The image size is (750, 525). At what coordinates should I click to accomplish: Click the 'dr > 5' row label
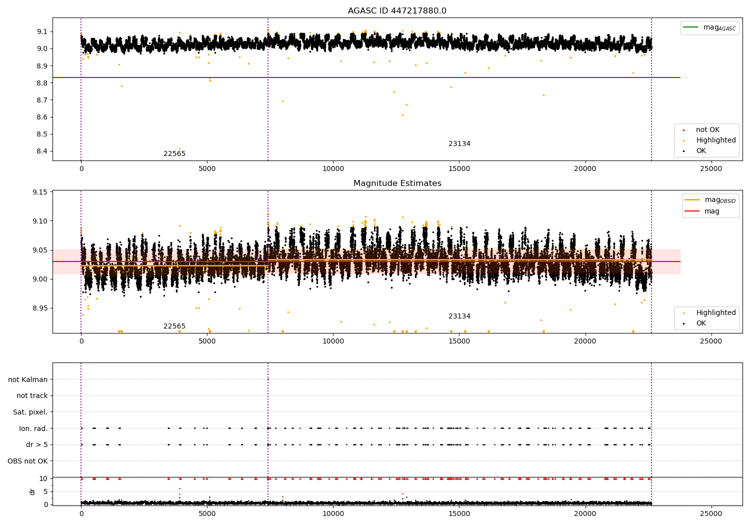pyautogui.click(x=37, y=445)
